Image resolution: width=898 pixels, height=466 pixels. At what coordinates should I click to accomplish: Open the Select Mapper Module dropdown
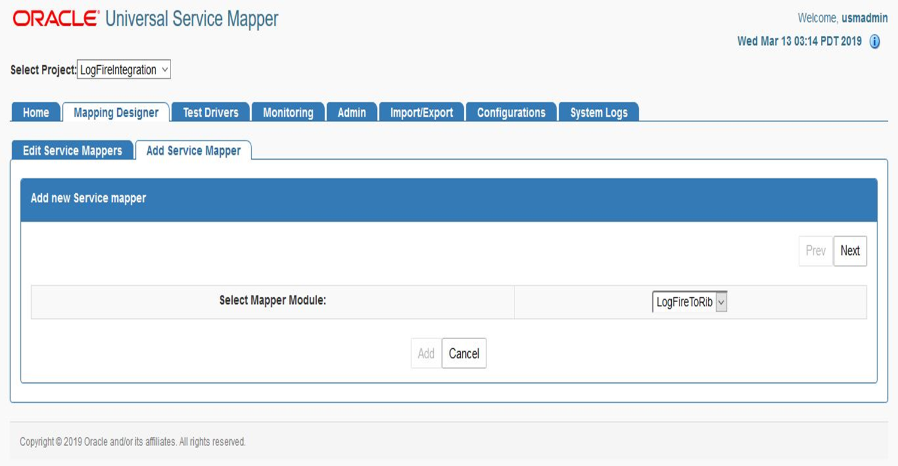[690, 302]
